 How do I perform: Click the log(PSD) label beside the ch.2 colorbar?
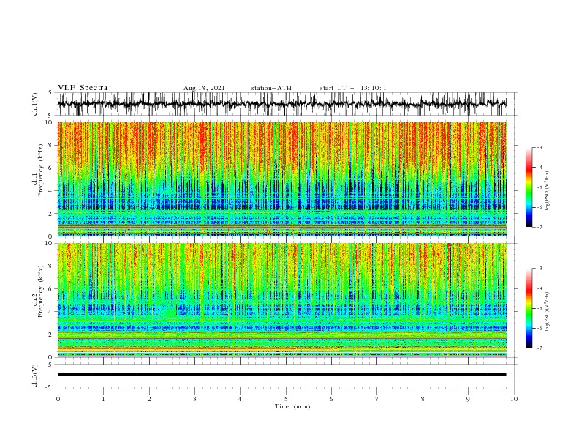[x=547, y=312]
